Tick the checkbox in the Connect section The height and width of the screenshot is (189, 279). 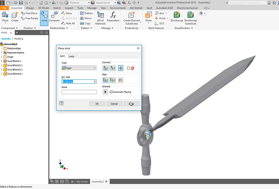128,68
